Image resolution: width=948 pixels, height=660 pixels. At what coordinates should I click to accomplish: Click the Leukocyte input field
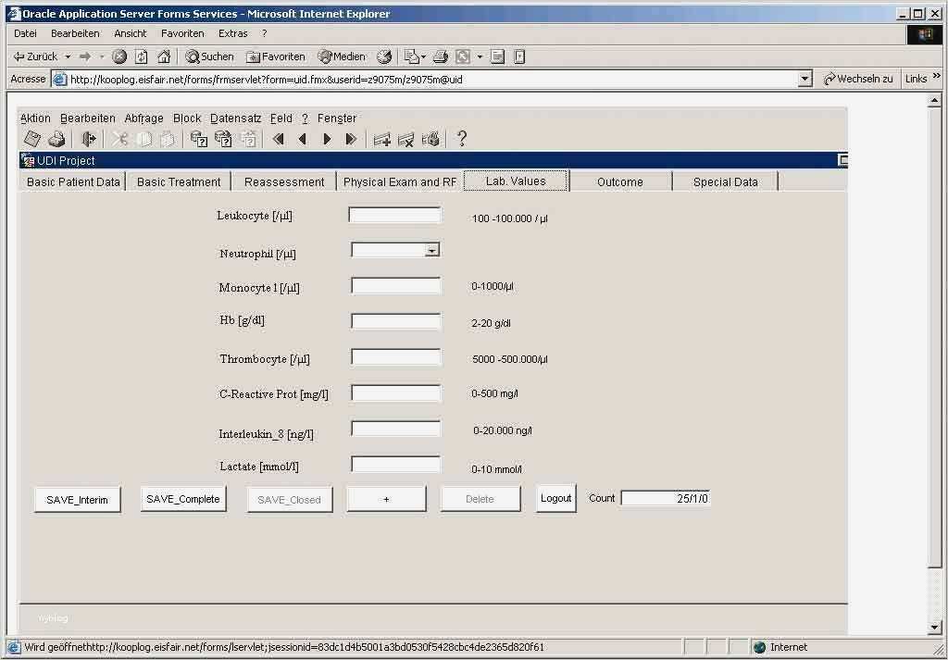point(394,215)
